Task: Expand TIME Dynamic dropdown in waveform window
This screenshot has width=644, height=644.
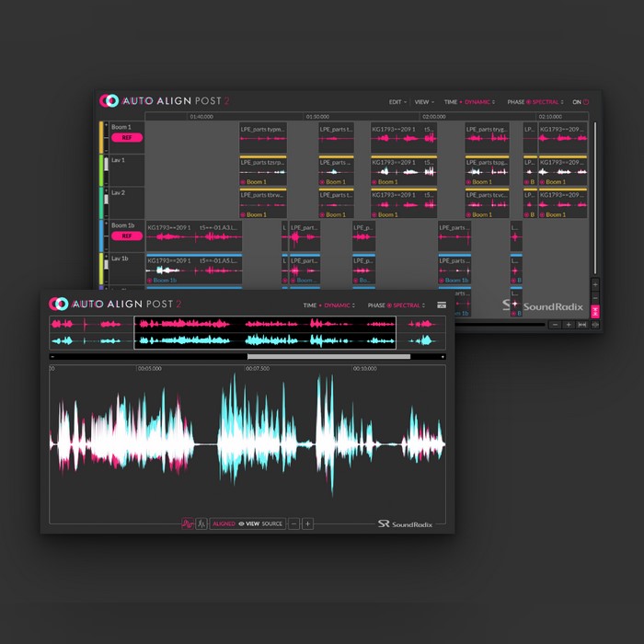Action: [x=329, y=305]
